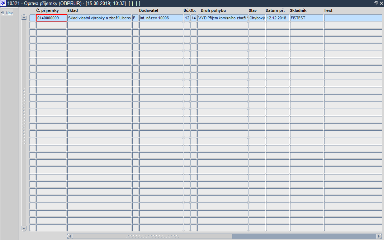384x240 pixels.
Task: Click horizontal scrollbar right arrow
Action: pyautogui.click(x=379, y=236)
